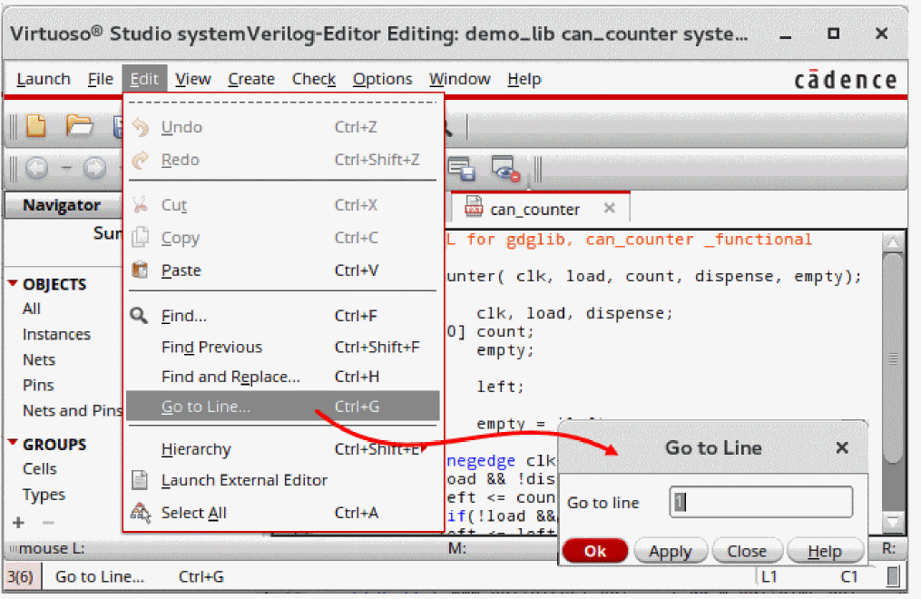Screen dimensions: 921x599
Task: Select Cells under GROUPS
Action: 39,468
